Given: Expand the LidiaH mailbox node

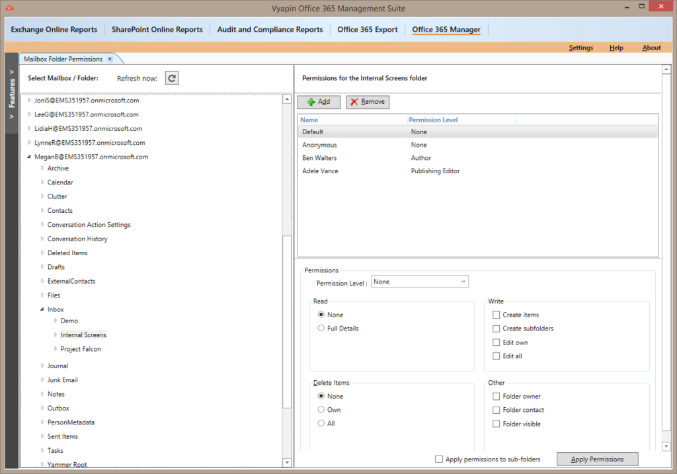Looking at the screenshot, I should 29,128.
